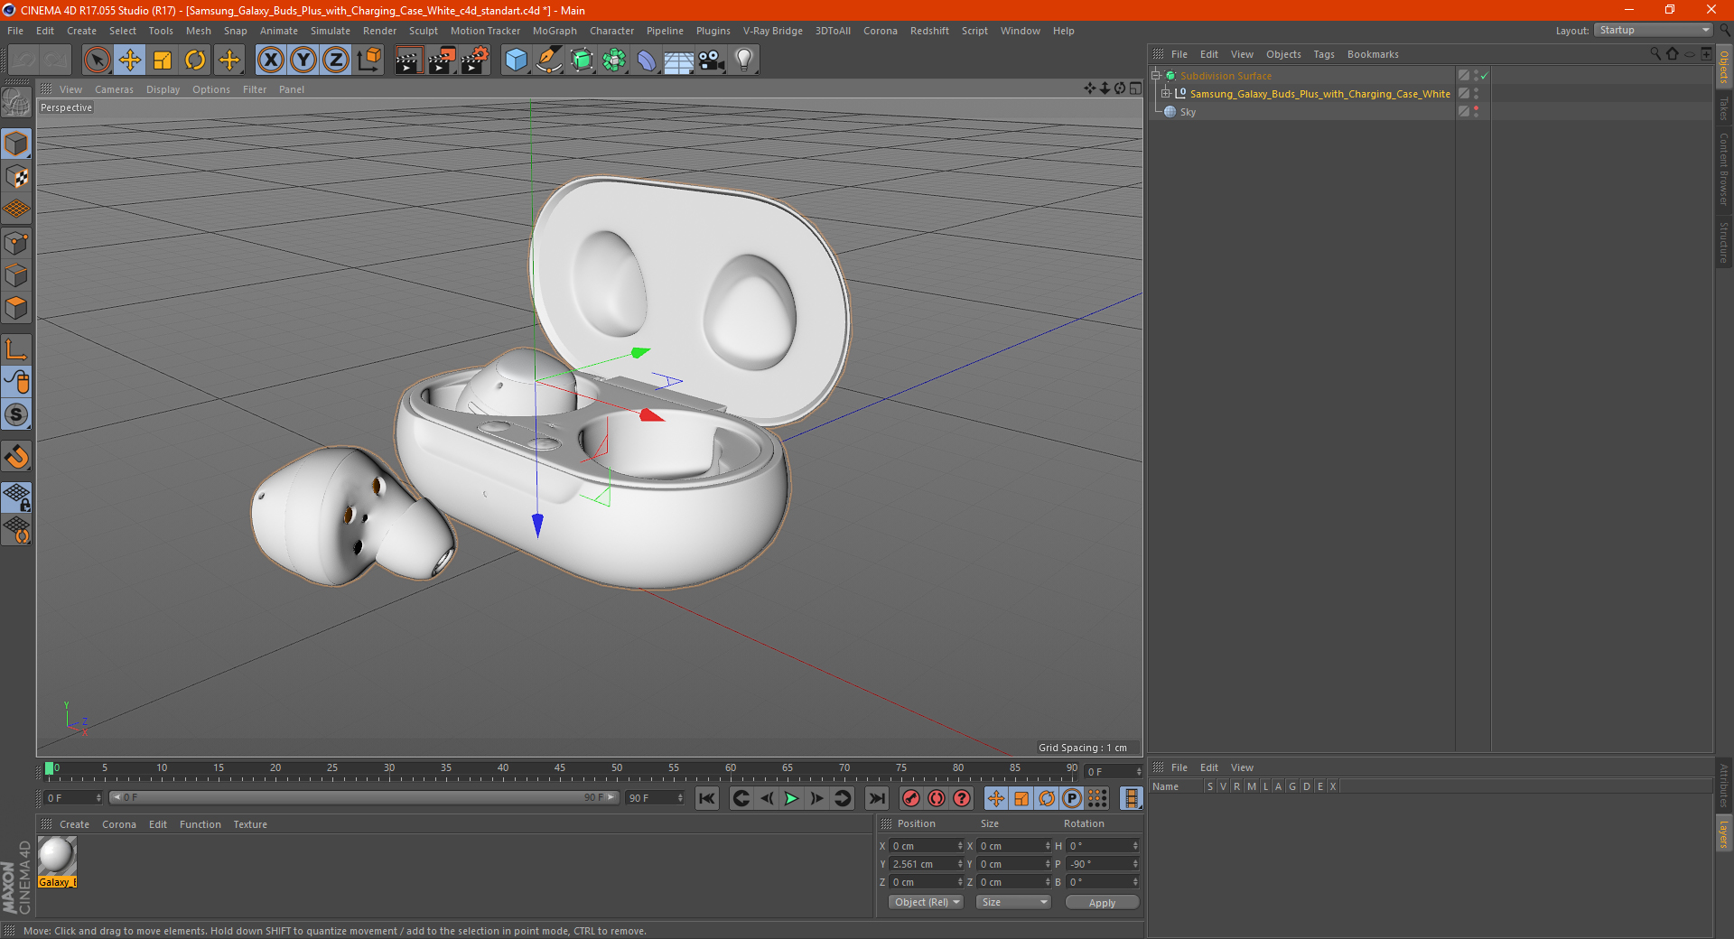This screenshot has width=1734, height=939.
Task: Open the Object (Rel) dropdown
Action: 927,902
